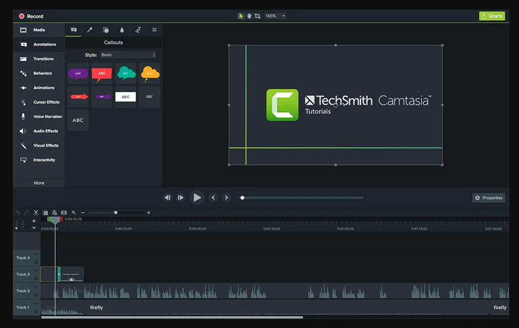Select the Crop tool in canvas toolbar
The height and width of the screenshot is (328, 519).
click(x=257, y=16)
